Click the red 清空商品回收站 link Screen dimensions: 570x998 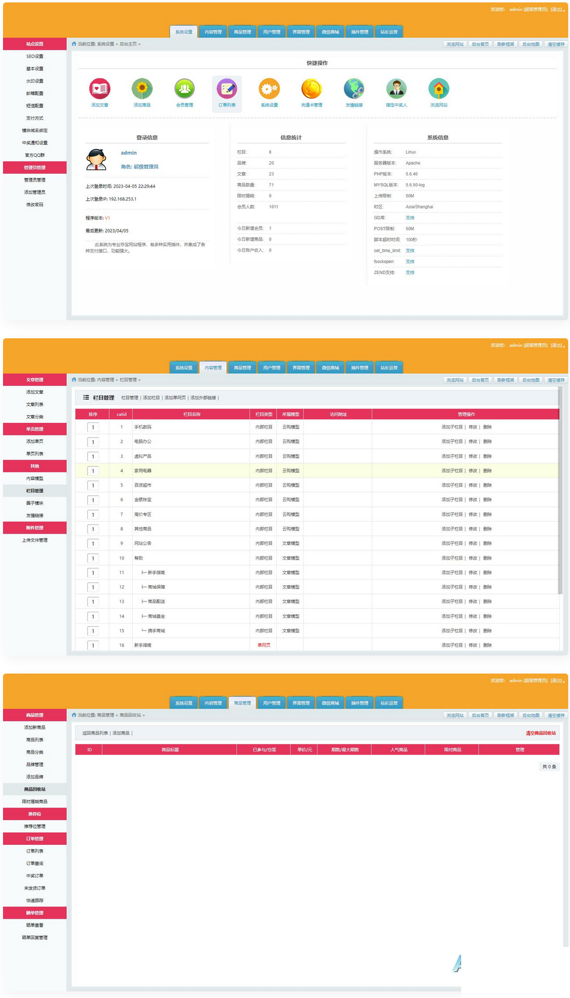541,733
